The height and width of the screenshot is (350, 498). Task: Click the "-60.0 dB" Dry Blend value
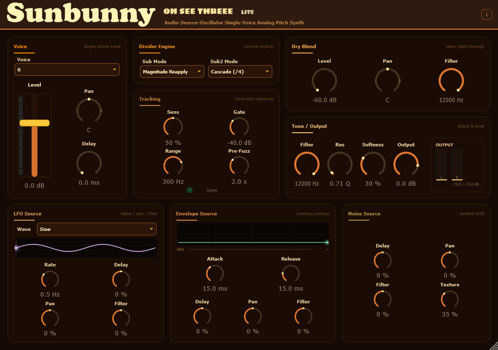pos(324,100)
